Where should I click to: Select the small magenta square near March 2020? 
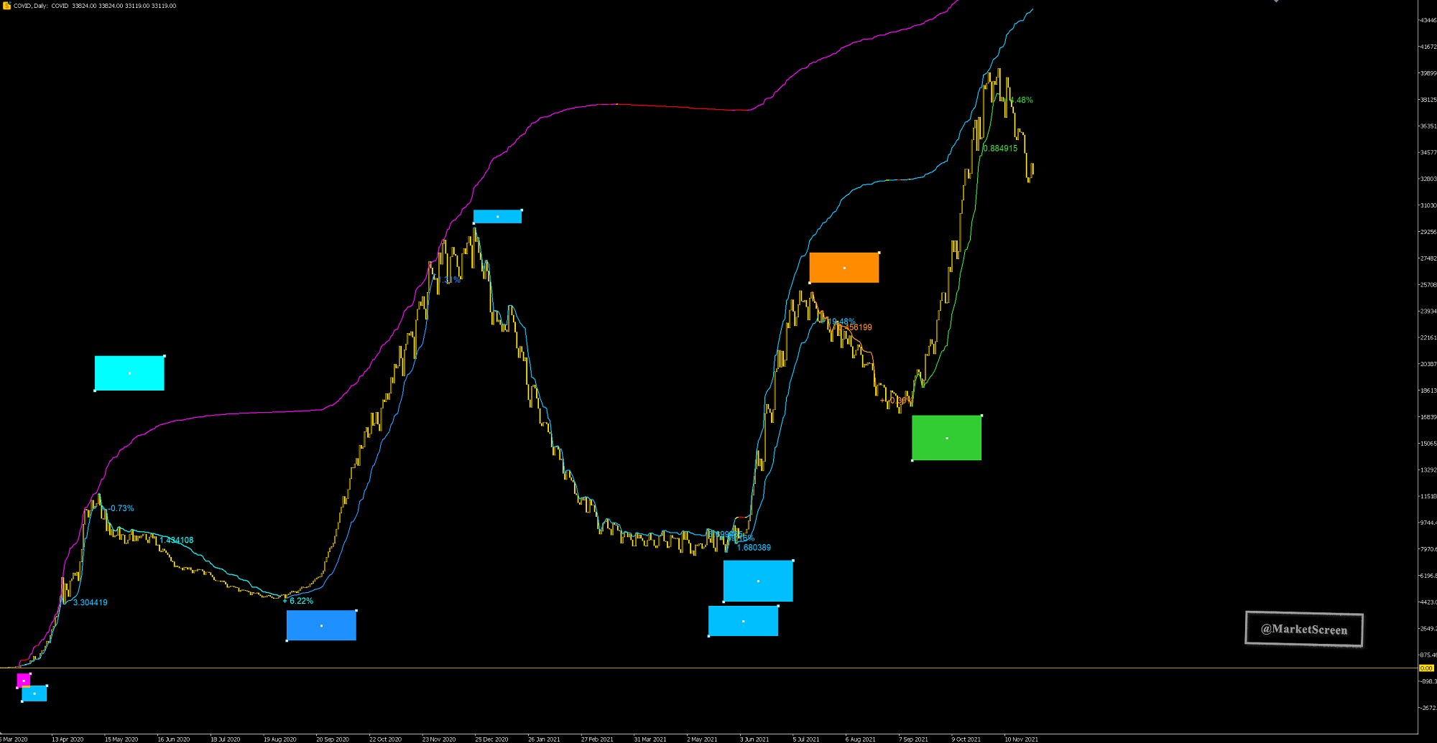(24, 680)
